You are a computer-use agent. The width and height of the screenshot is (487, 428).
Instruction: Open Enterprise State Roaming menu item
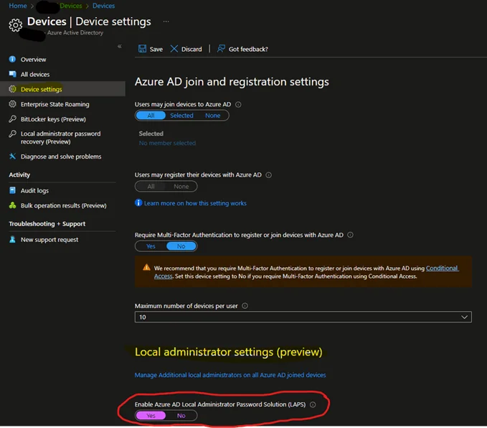coord(55,104)
